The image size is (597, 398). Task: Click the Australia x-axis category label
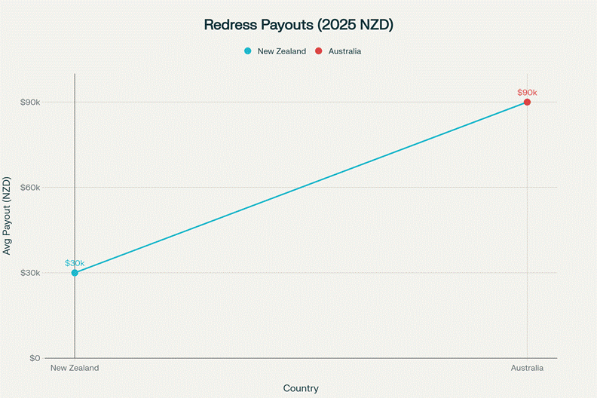[x=527, y=368]
